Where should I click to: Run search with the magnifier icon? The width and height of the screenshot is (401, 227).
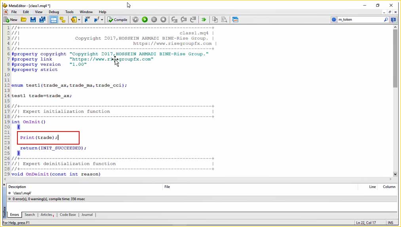click(386, 19)
